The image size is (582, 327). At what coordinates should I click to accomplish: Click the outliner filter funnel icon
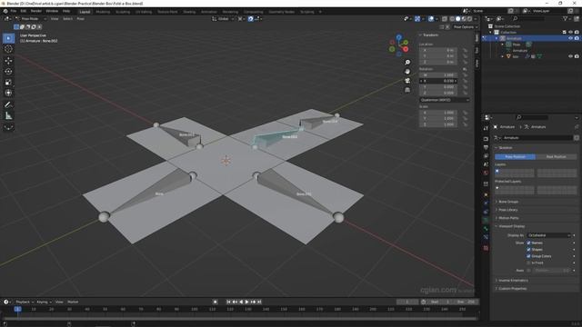pyautogui.click(x=566, y=18)
